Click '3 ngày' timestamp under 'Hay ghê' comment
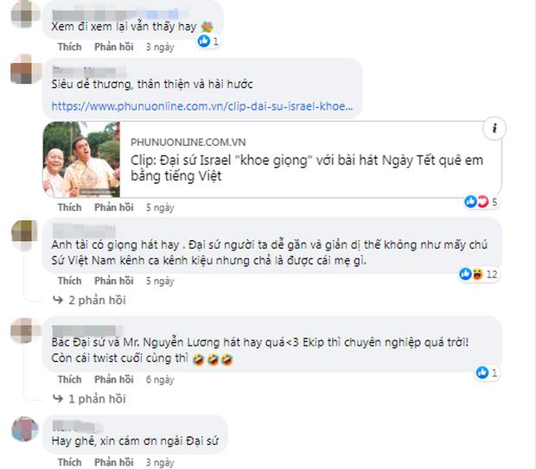Screen dimensions: 536x469 tap(160, 462)
